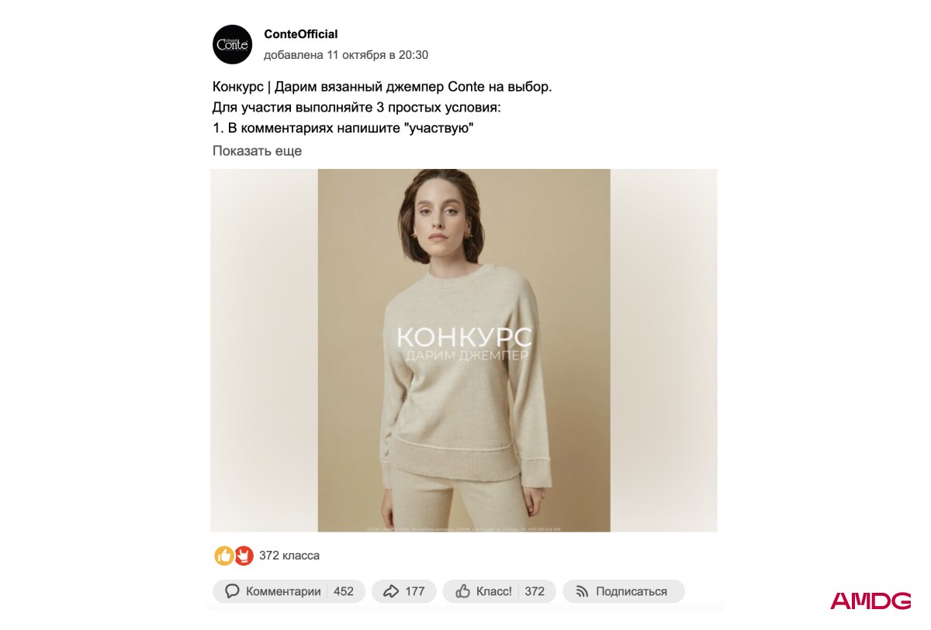Image resolution: width=931 pixels, height=630 pixels.
Task: Subscribe using the Подписаться button
Action: point(624,591)
